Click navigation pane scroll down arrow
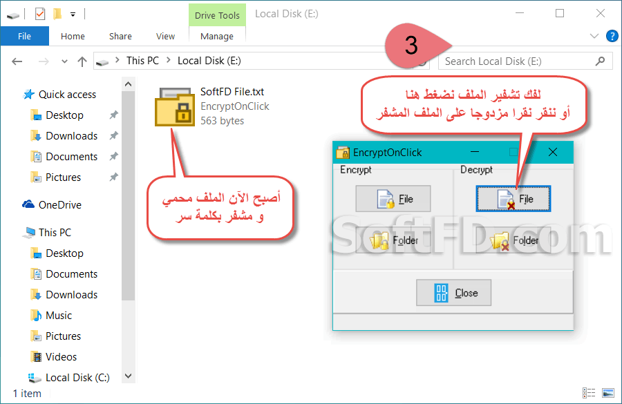This screenshot has width=622, height=404. point(128,376)
